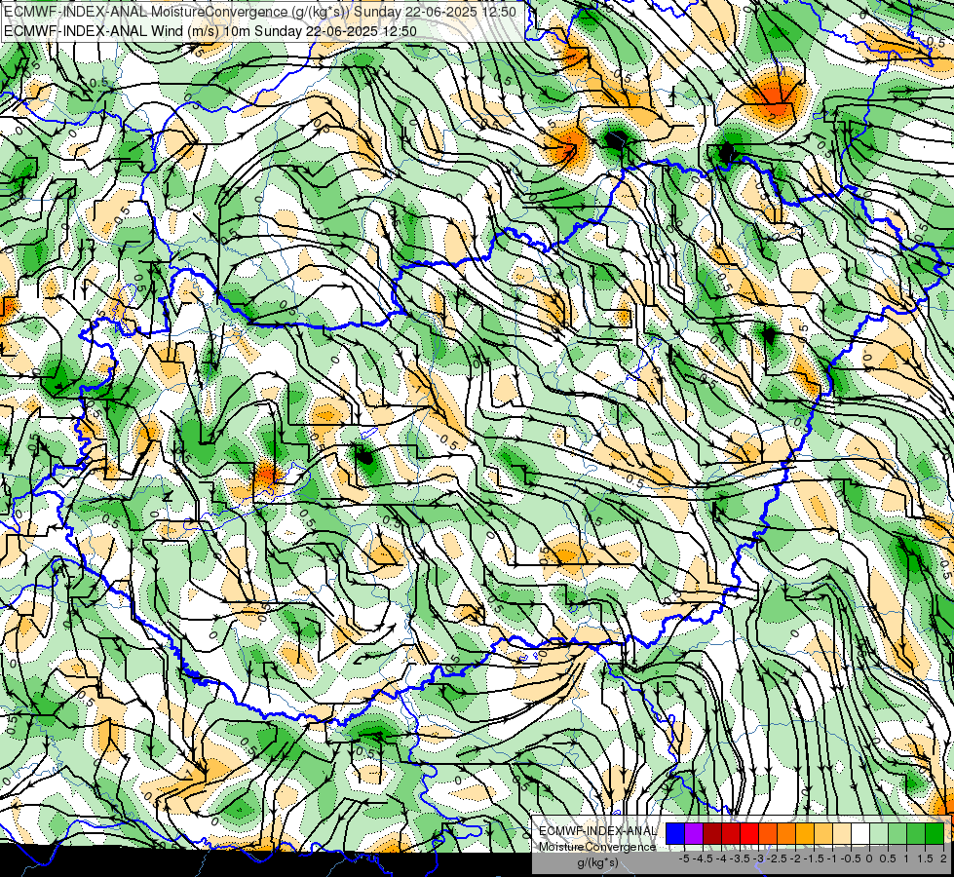Click the MoistureConvergence title line at top

(260, 12)
